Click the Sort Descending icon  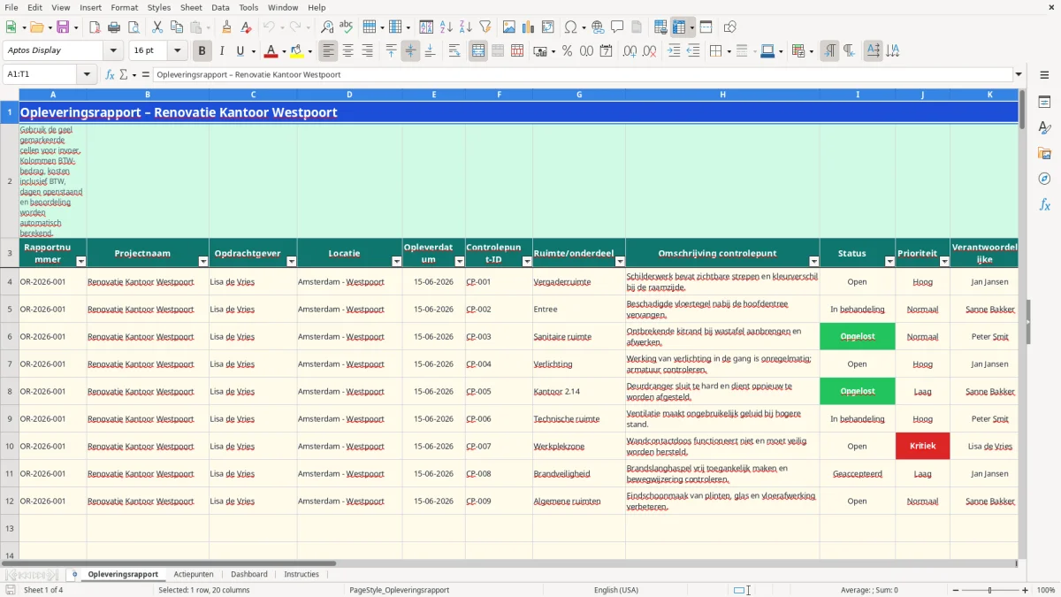(466, 27)
